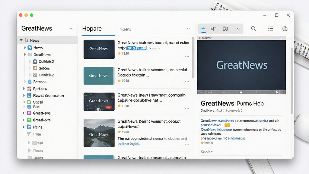Open the blue 'emioiratows' link in detail text

(237, 138)
